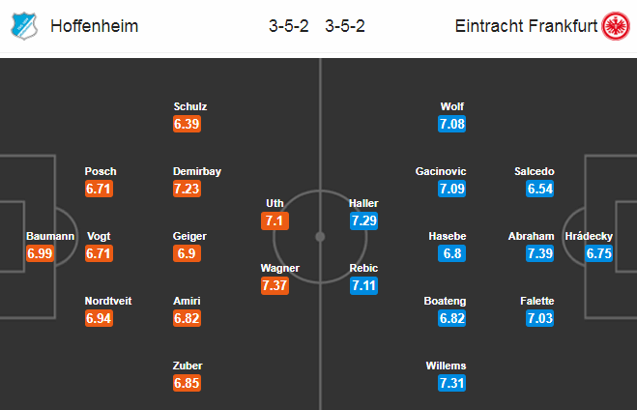Select Hrádecky's 6.75 goalkeeper rating badge
The image size is (637, 410).
pyautogui.click(x=598, y=253)
